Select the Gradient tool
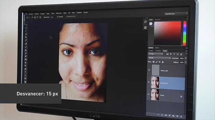Image resolution: width=215 pixels, height=120 pixels. [x=26, y=59]
